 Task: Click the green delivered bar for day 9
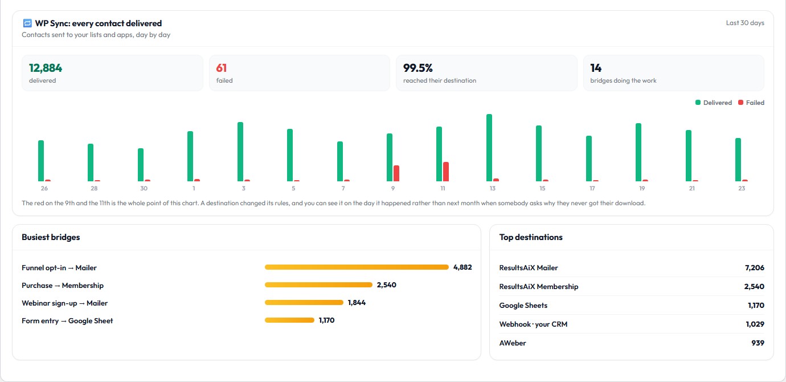pyautogui.click(x=390, y=157)
